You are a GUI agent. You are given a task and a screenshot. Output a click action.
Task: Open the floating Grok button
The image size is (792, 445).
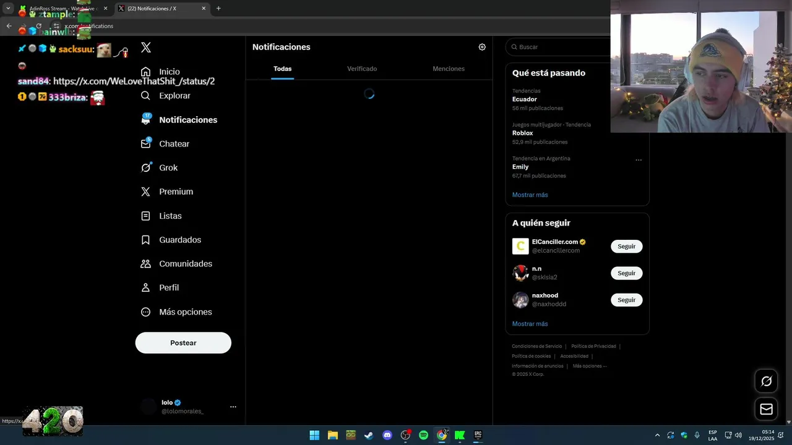click(766, 381)
